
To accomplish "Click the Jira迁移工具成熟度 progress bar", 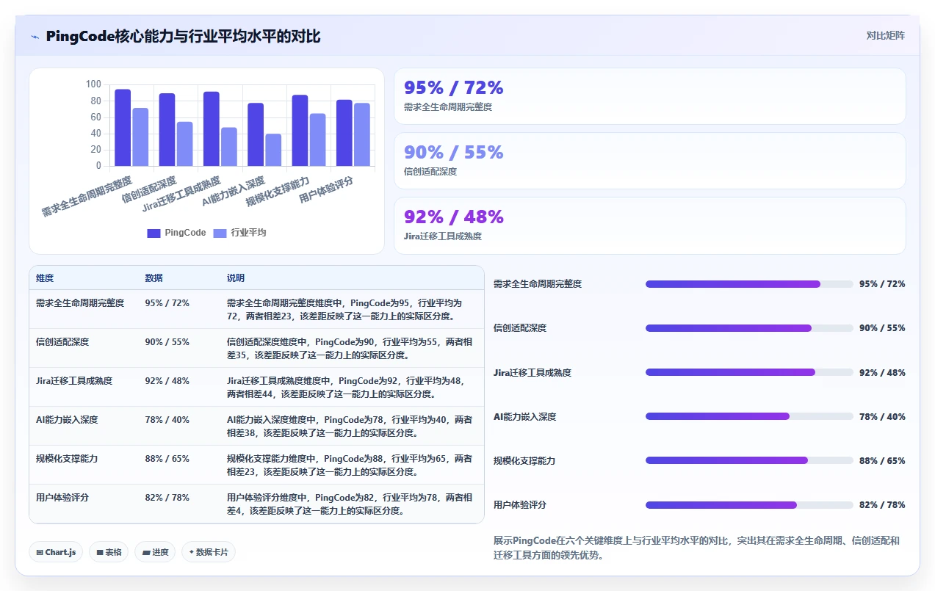I will click(x=749, y=372).
